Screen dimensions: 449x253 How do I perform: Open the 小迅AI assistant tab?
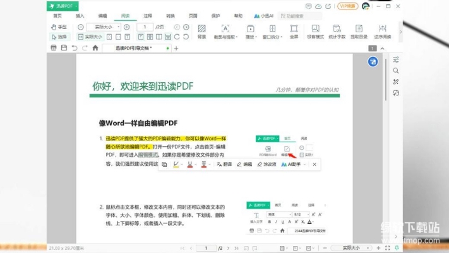(264, 16)
